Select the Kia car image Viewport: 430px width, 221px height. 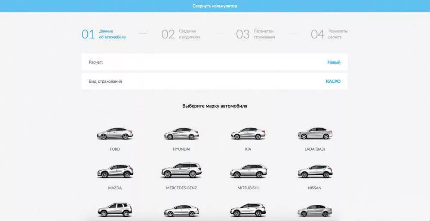click(248, 134)
